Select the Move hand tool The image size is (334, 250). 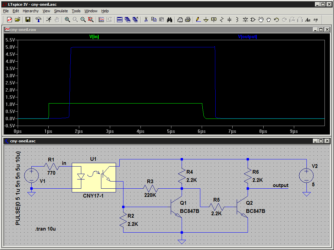point(261,20)
